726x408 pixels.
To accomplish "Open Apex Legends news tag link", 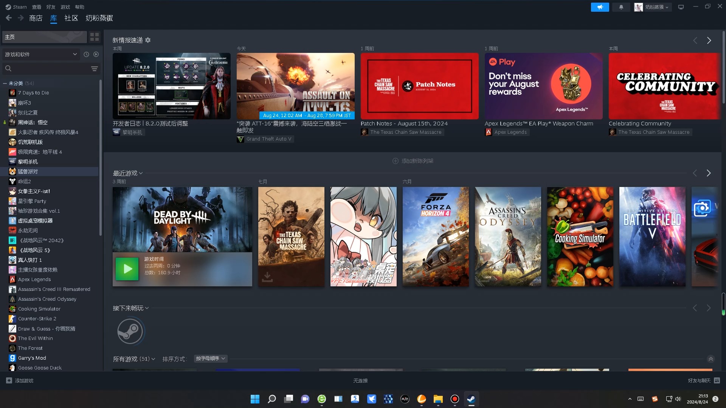I will (x=507, y=132).
